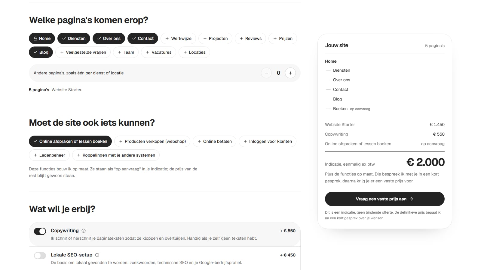The height and width of the screenshot is (270, 481).
Task: Deselect Online afspraken of lessen boeken
Action: pos(70,141)
